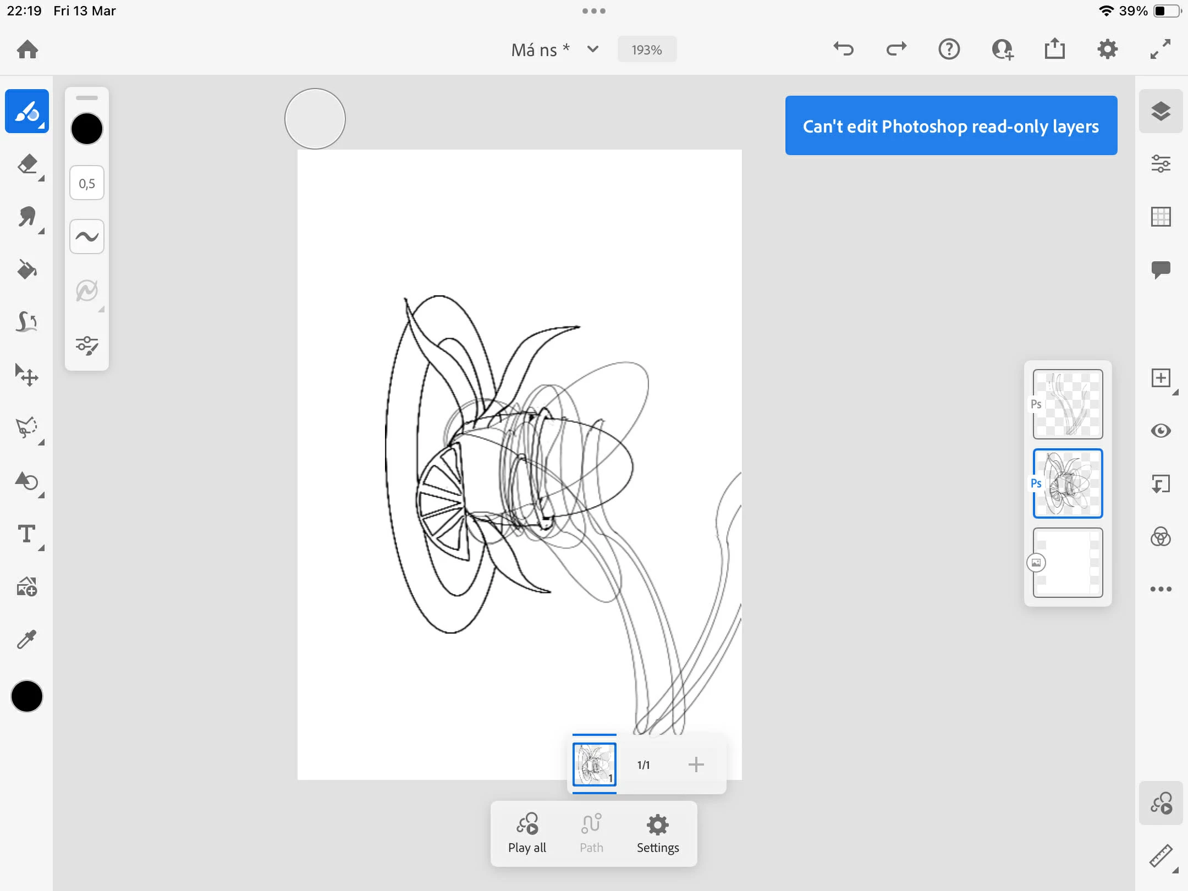Select the Eraser tool
This screenshot has height=891, width=1188.
[27, 164]
